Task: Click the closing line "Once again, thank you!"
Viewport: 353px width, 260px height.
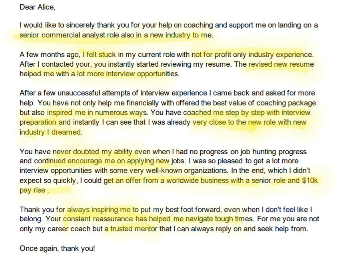Action: 58,248
